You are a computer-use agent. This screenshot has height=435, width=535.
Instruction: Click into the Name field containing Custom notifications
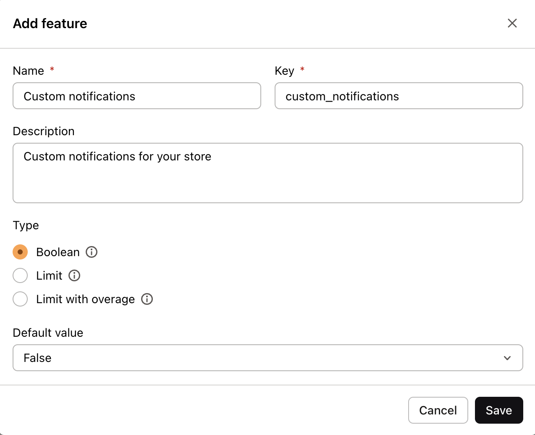tap(137, 96)
